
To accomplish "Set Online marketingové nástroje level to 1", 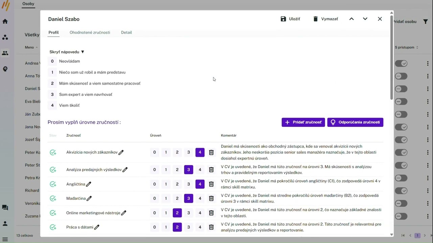I will click(166, 213).
